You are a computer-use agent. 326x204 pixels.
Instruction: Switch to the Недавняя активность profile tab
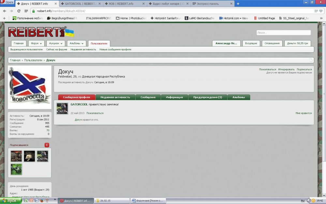(115, 97)
